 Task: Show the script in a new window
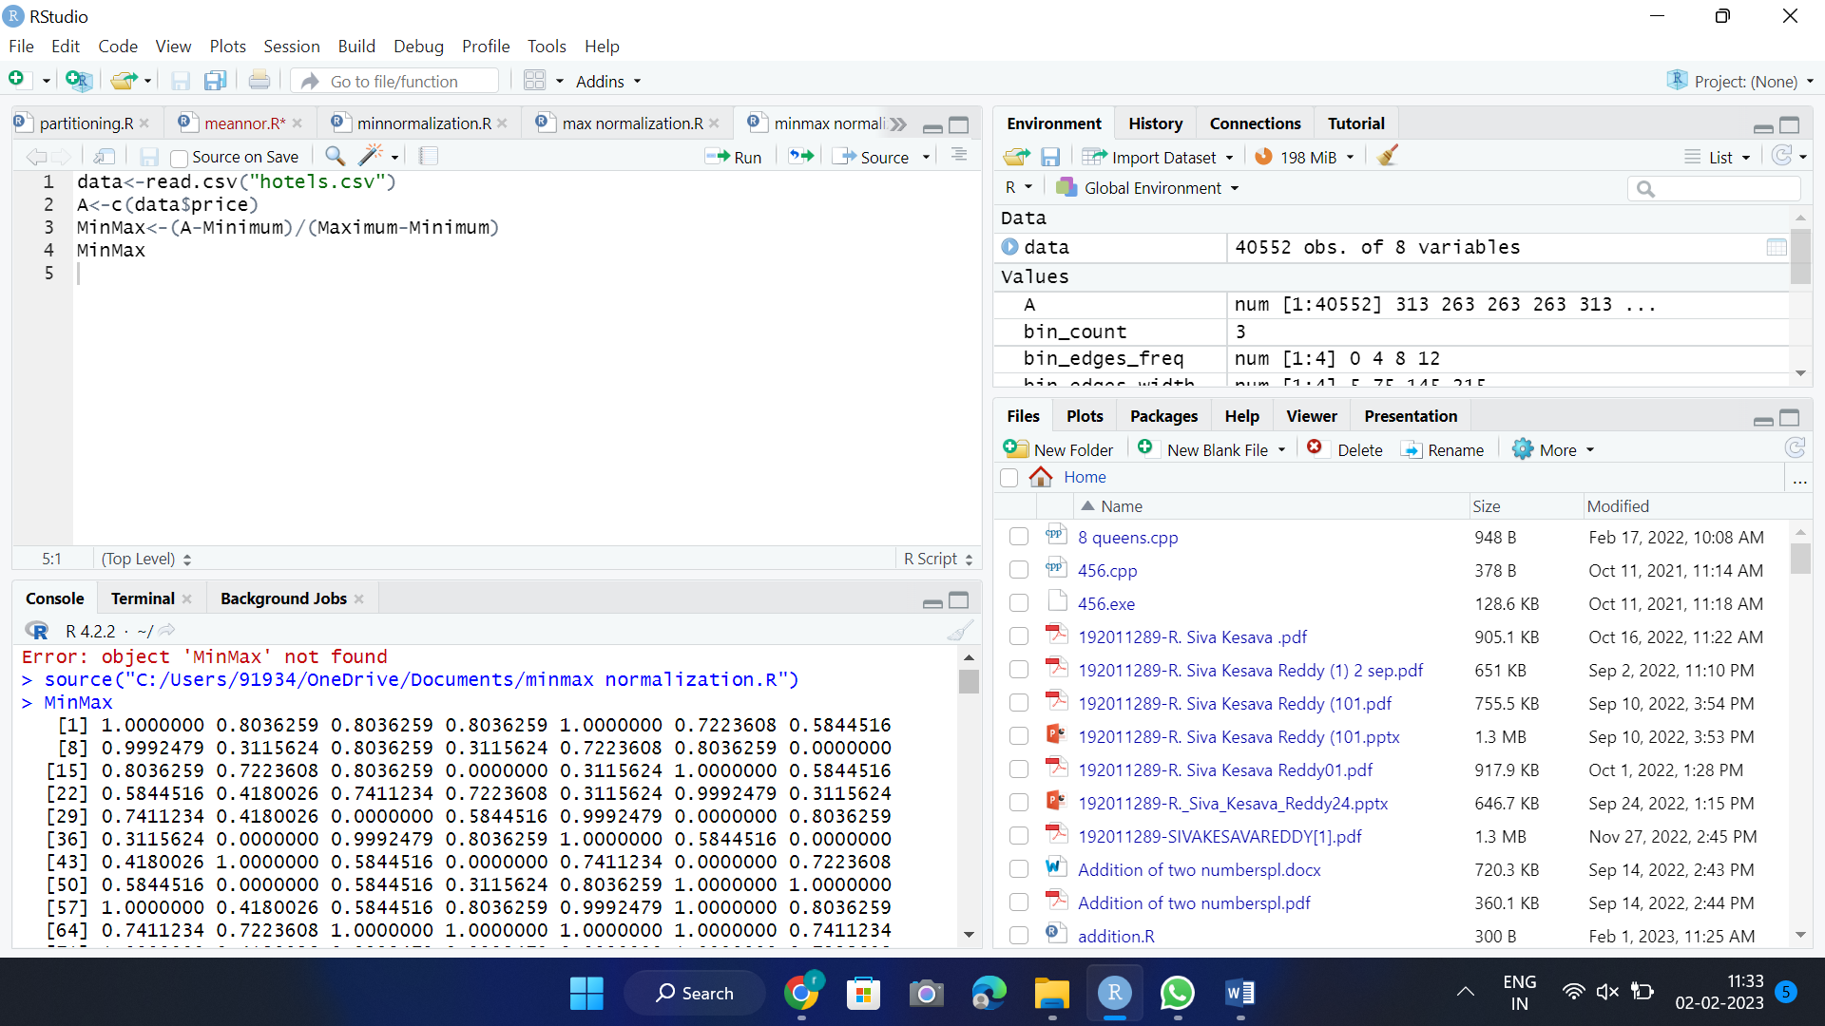tap(105, 157)
